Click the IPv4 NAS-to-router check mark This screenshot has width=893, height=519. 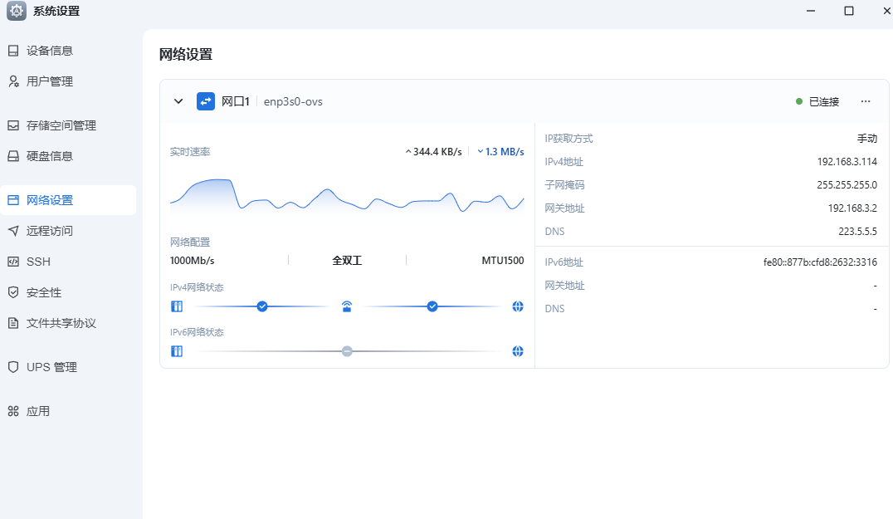(x=262, y=306)
